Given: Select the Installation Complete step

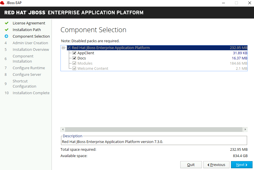Looking at the screenshot, I should 31,93.
